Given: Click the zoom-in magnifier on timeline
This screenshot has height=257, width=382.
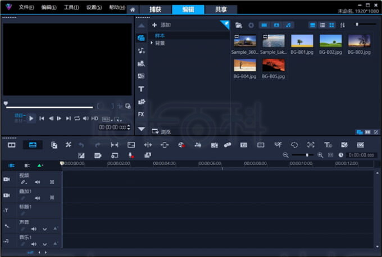Looking at the screenshot, I should pyautogui.click(x=320, y=155).
